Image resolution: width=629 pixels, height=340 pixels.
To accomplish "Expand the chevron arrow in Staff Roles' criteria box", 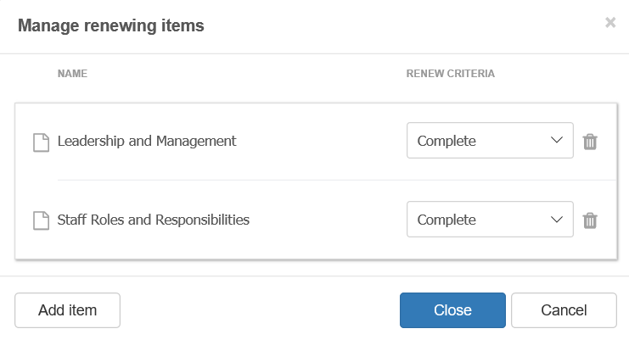I will (x=556, y=220).
